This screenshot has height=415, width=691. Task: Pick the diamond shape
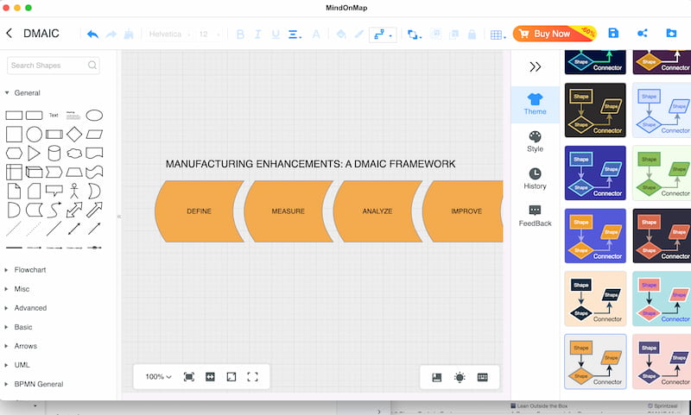pos(74,135)
